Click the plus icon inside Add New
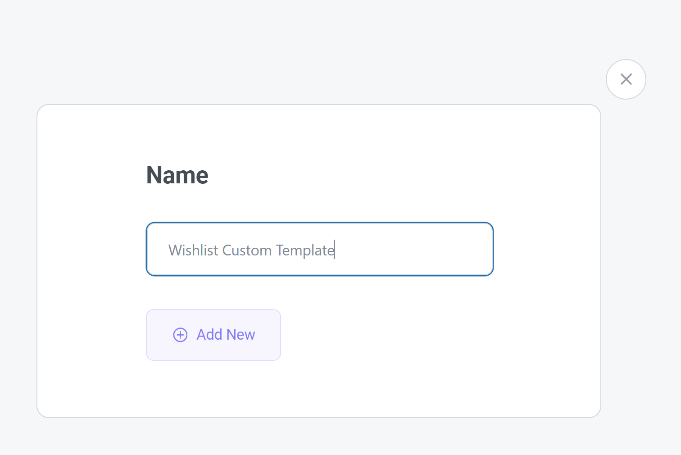 click(180, 335)
